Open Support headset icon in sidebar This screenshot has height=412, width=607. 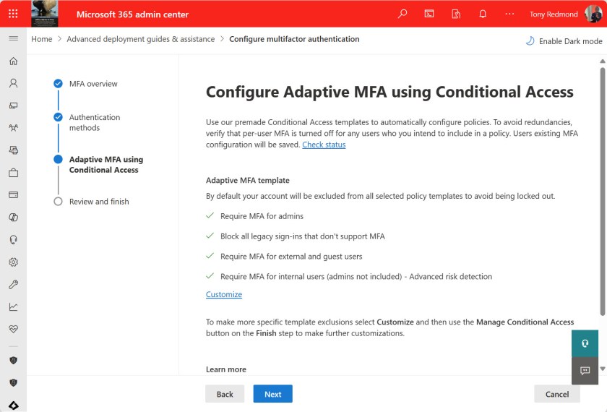coord(13,240)
